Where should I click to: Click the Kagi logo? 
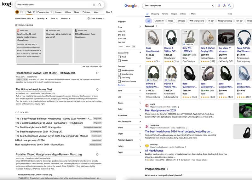7,4
